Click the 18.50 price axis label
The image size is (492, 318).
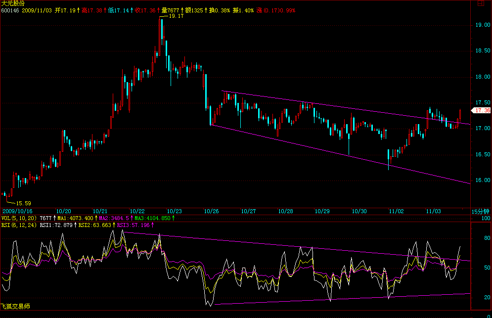483,51
